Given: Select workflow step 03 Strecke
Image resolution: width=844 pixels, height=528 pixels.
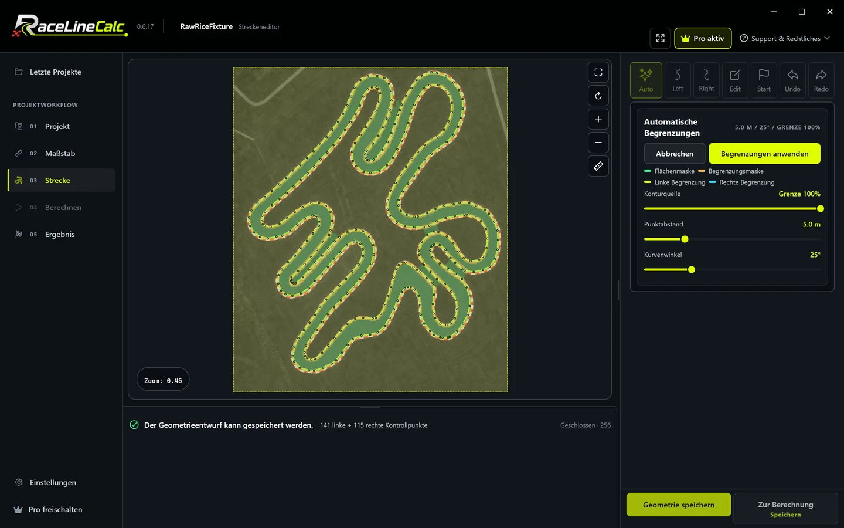Looking at the screenshot, I should pyautogui.click(x=62, y=180).
